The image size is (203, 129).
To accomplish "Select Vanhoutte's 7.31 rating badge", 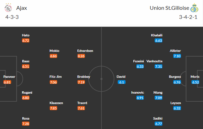I will 158,66.
